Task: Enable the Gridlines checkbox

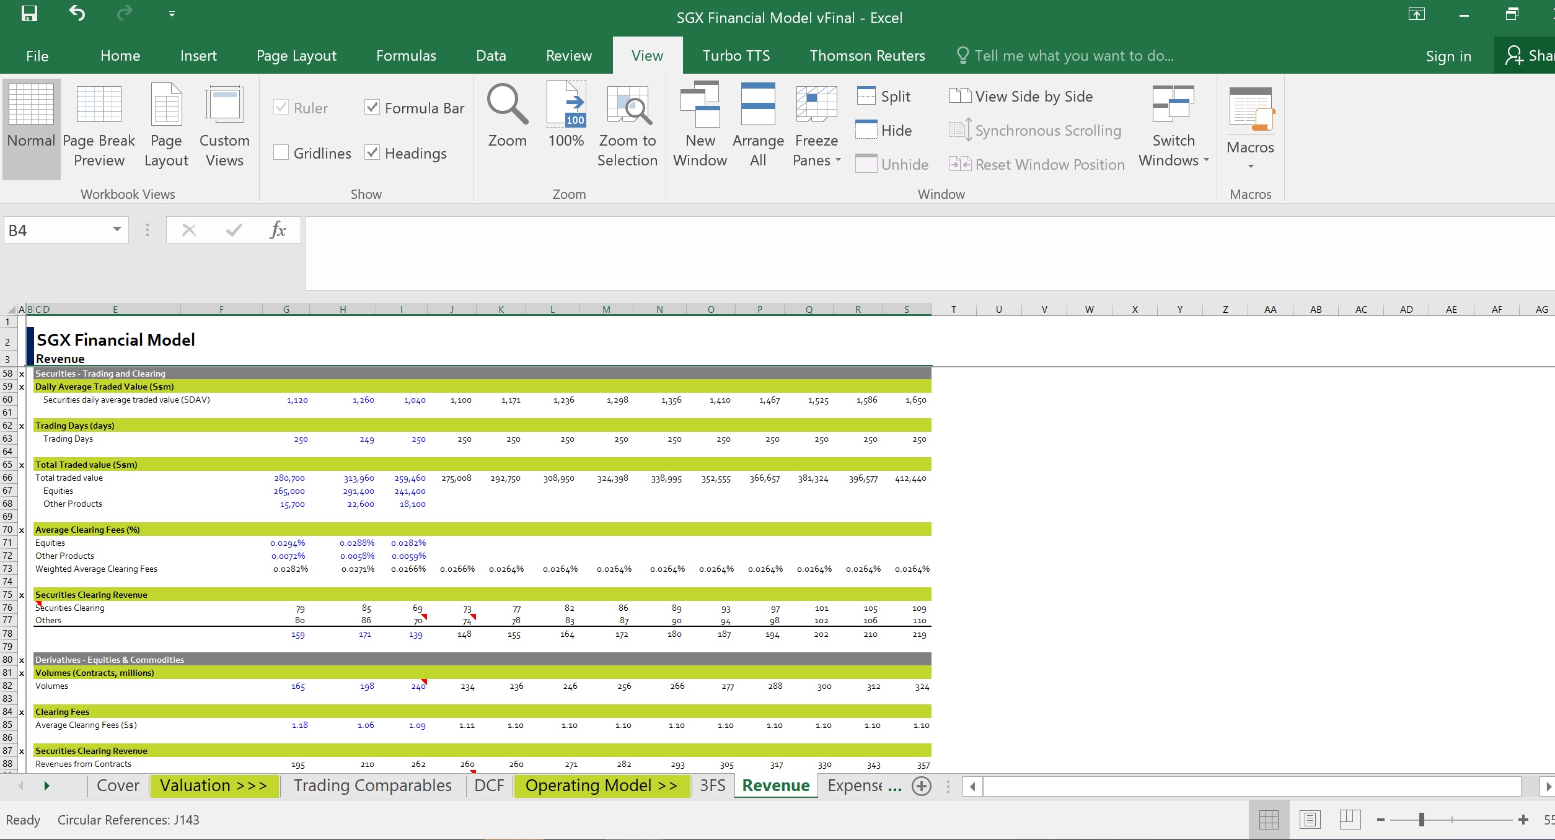Action: pos(281,152)
